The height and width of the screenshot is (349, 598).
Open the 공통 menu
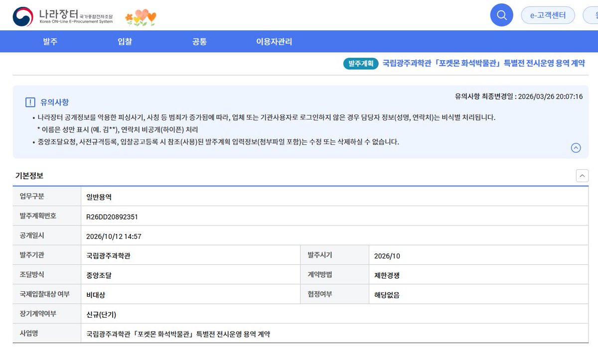pos(199,42)
